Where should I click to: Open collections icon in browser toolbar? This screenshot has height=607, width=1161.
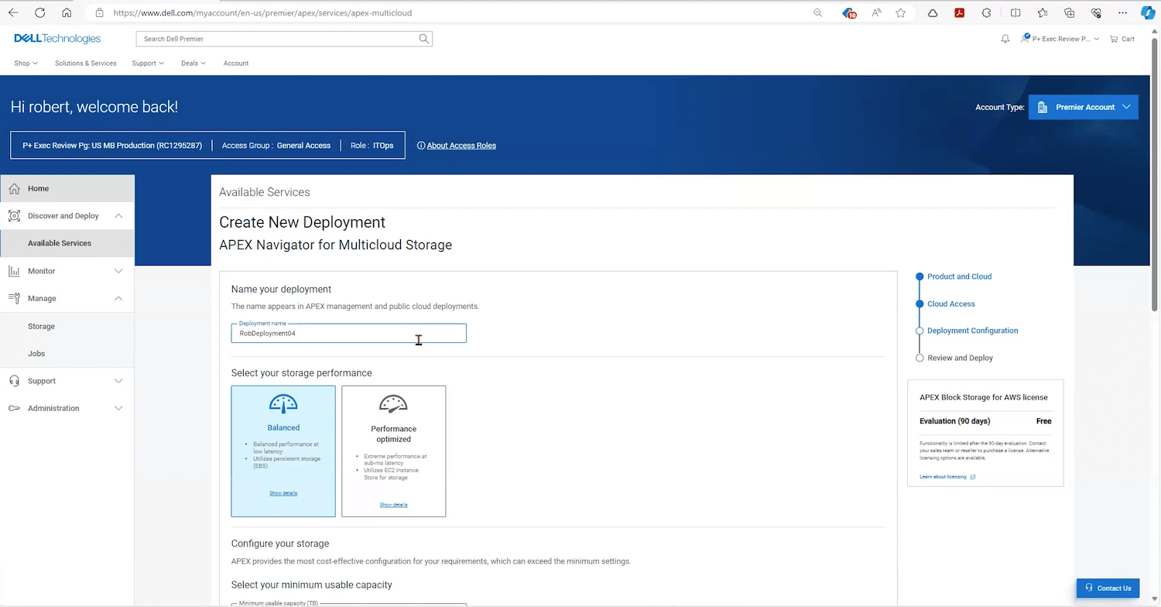pyautogui.click(x=1070, y=13)
